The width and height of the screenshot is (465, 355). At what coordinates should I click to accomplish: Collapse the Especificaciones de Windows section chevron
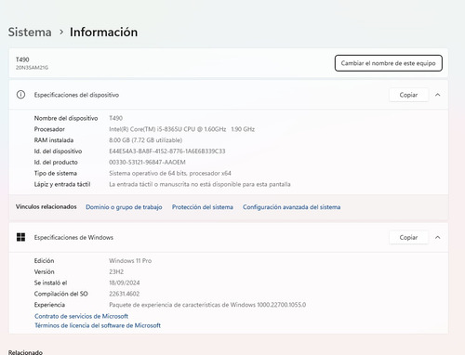click(x=438, y=237)
